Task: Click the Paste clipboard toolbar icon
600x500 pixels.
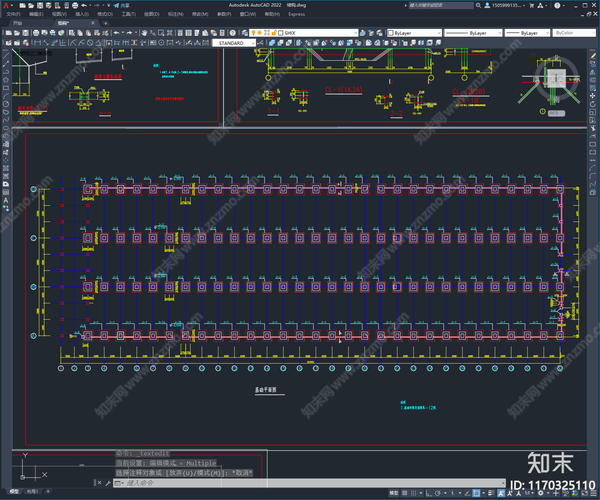Action: (88, 33)
